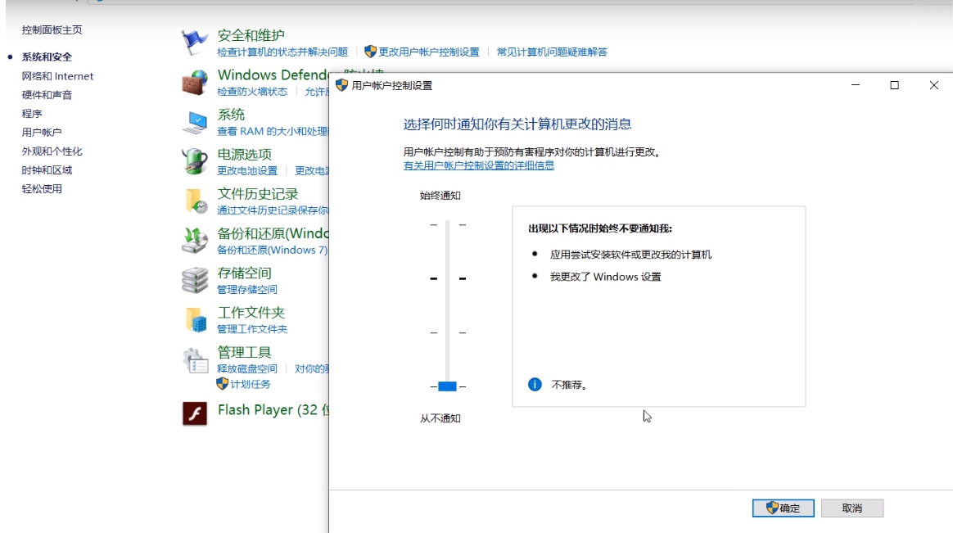Image resolution: width=953 pixels, height=533 pixels.
Task: Select 系统和安全 in sidebar
Action: pos(47,56)
